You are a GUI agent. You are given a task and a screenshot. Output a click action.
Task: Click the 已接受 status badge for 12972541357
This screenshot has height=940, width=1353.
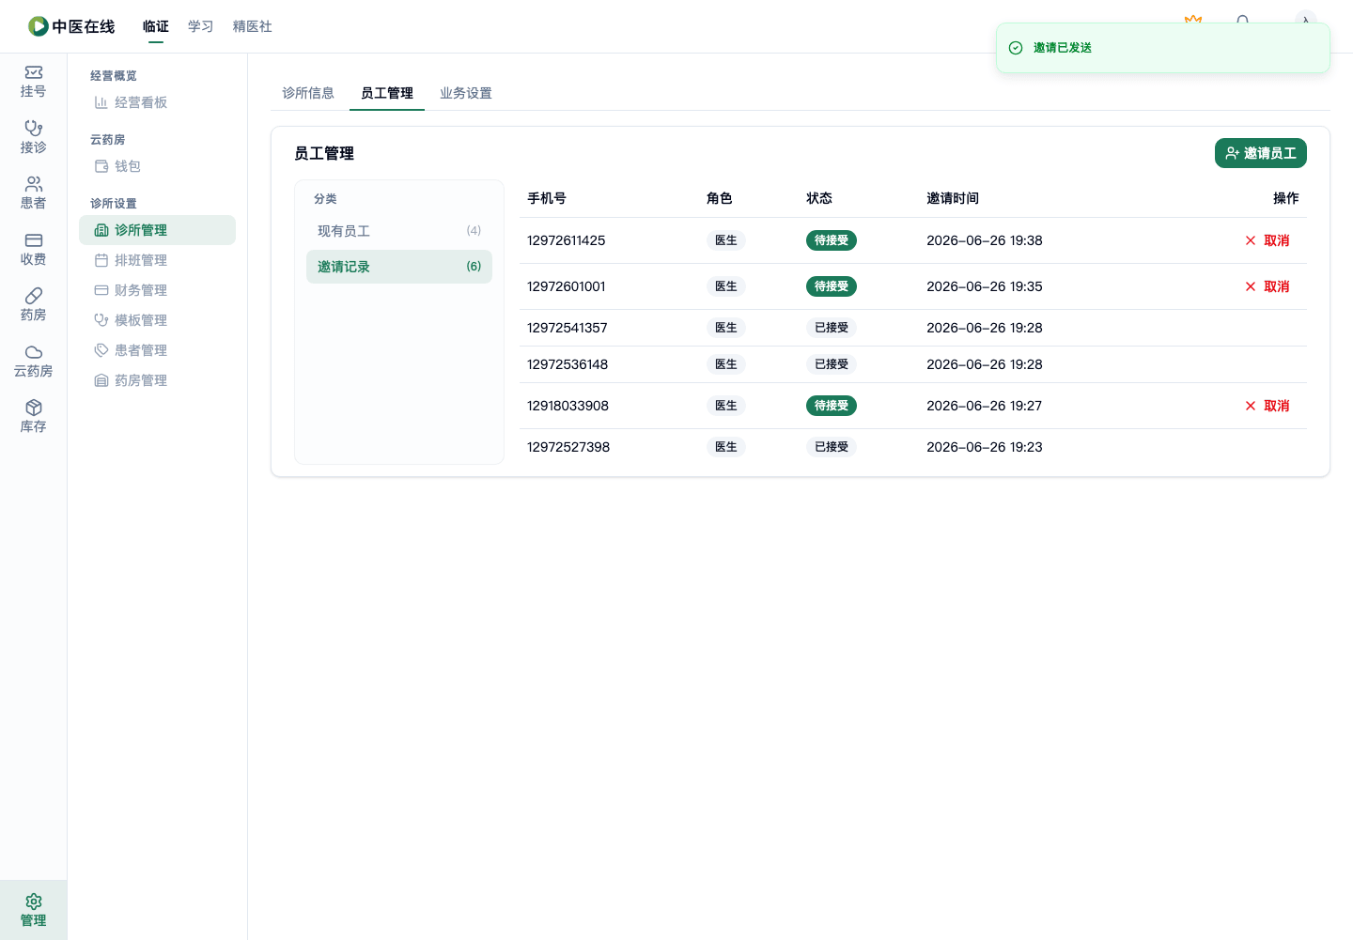832,328
